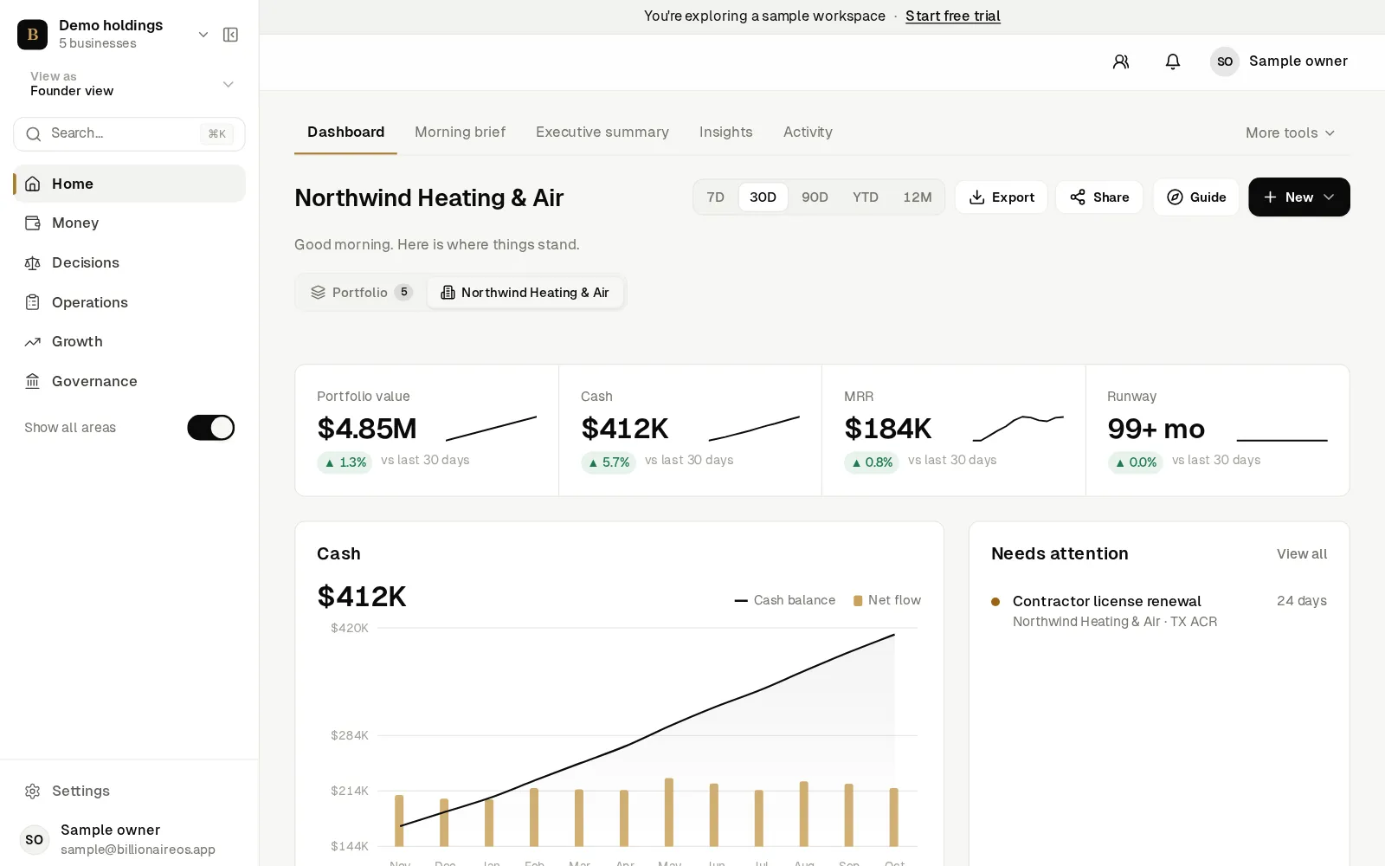Screen dimensions: 1385x866
Task: Open the Guide compass button
Action: click(1196, 197)
